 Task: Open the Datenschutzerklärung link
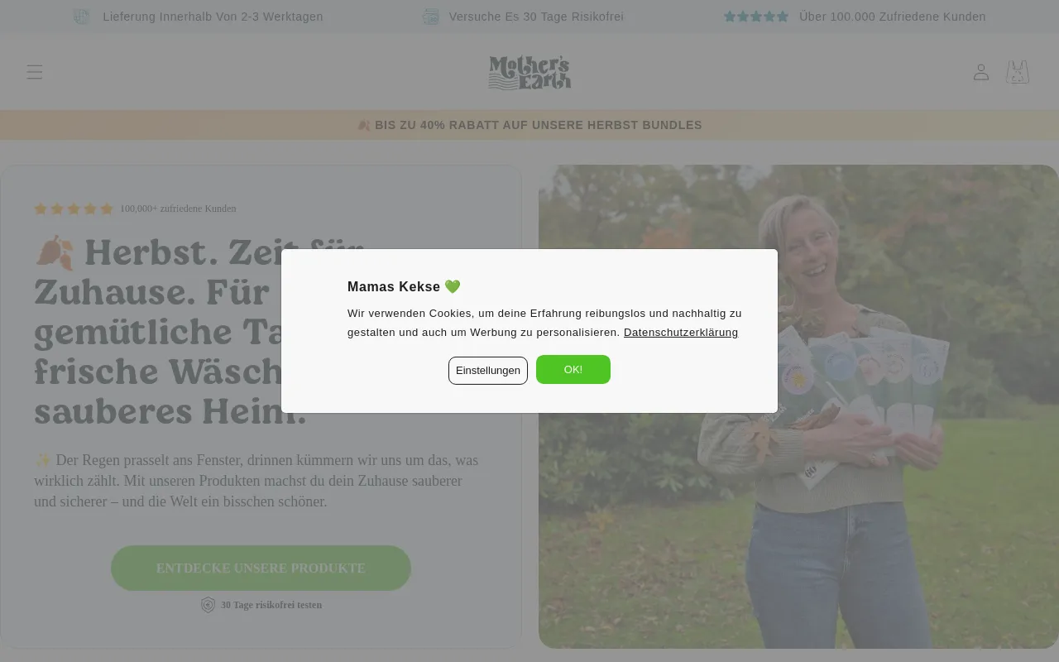click(681, 332)
